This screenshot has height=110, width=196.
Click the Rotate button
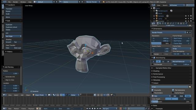coord(13,11)
